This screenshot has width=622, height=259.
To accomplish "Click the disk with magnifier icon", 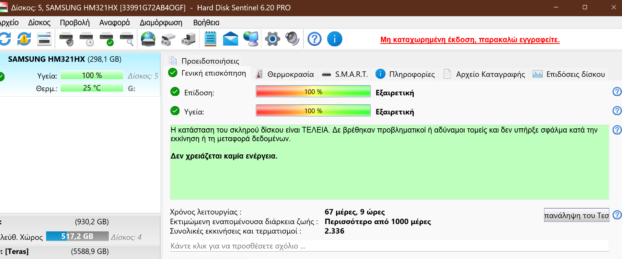I will [127, 39].
